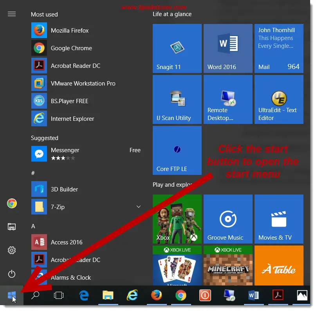Open the Mail live tile
The width and height of the screenshot is (316, 311).
(279, 49)
